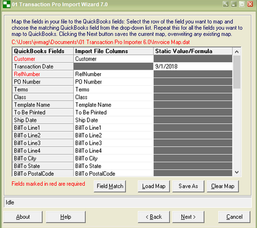Select the BillTo State QuickBooks field

pos(43,166)
